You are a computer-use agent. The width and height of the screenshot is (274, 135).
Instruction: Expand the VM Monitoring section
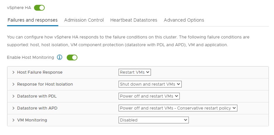(13, 120)
